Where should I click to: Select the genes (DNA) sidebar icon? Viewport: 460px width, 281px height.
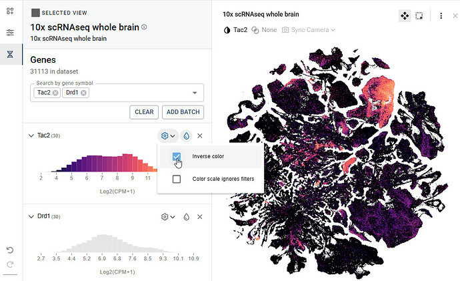point(10,54)
